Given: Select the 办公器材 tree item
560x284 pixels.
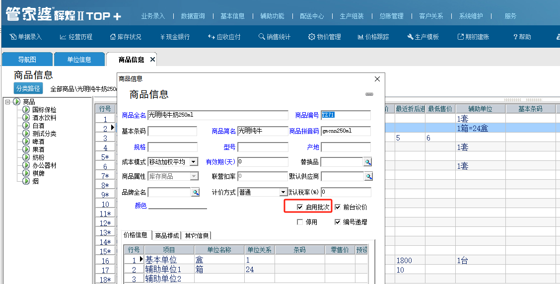Looking at the screenshot, I should (44, 165).
